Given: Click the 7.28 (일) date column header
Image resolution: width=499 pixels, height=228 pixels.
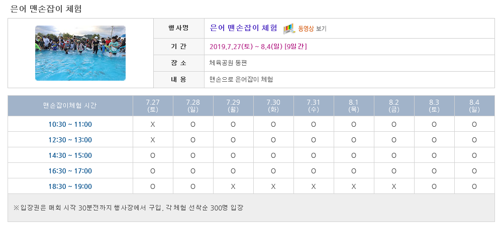Looking at the screenshot, I should click(x=193, y=106).
